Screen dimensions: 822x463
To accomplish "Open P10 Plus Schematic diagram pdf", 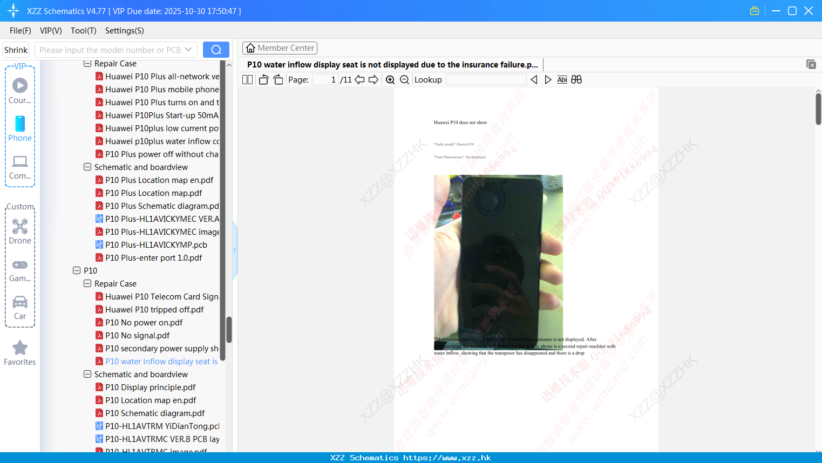I will click(158, 206).
